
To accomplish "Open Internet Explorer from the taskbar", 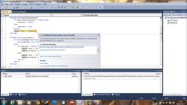I will pos(12,103).
